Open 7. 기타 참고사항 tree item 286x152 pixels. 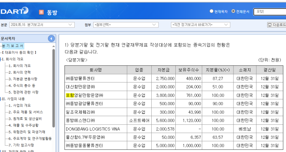(21, 145)
